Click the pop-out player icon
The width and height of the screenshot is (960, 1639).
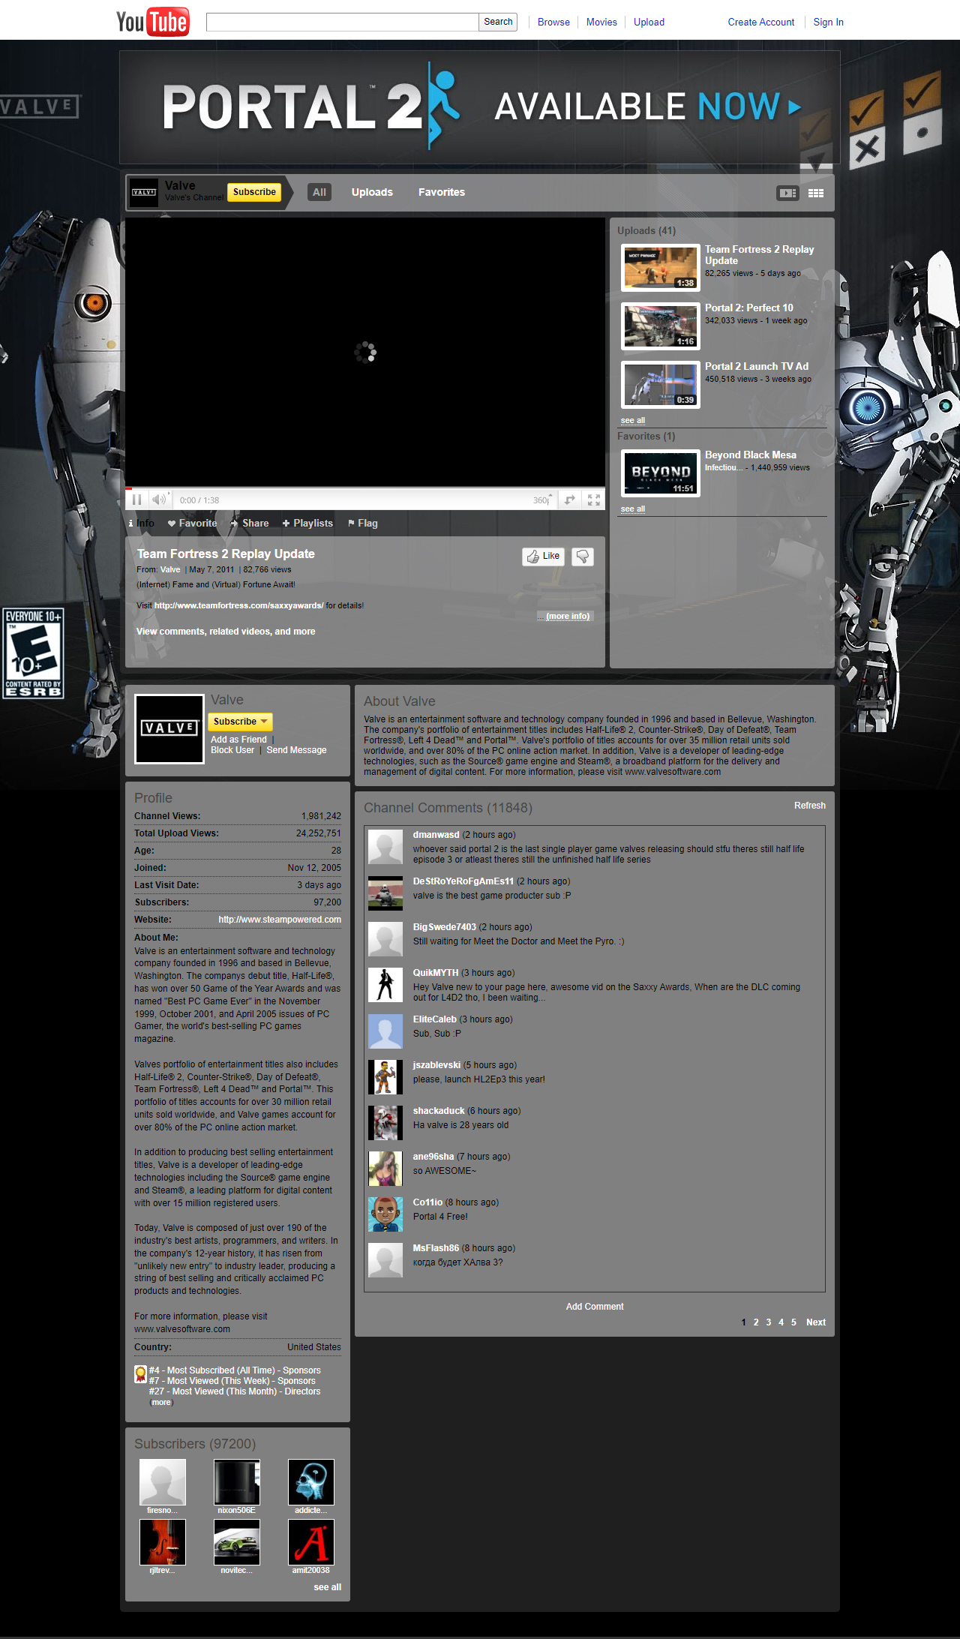coord(570,500)
